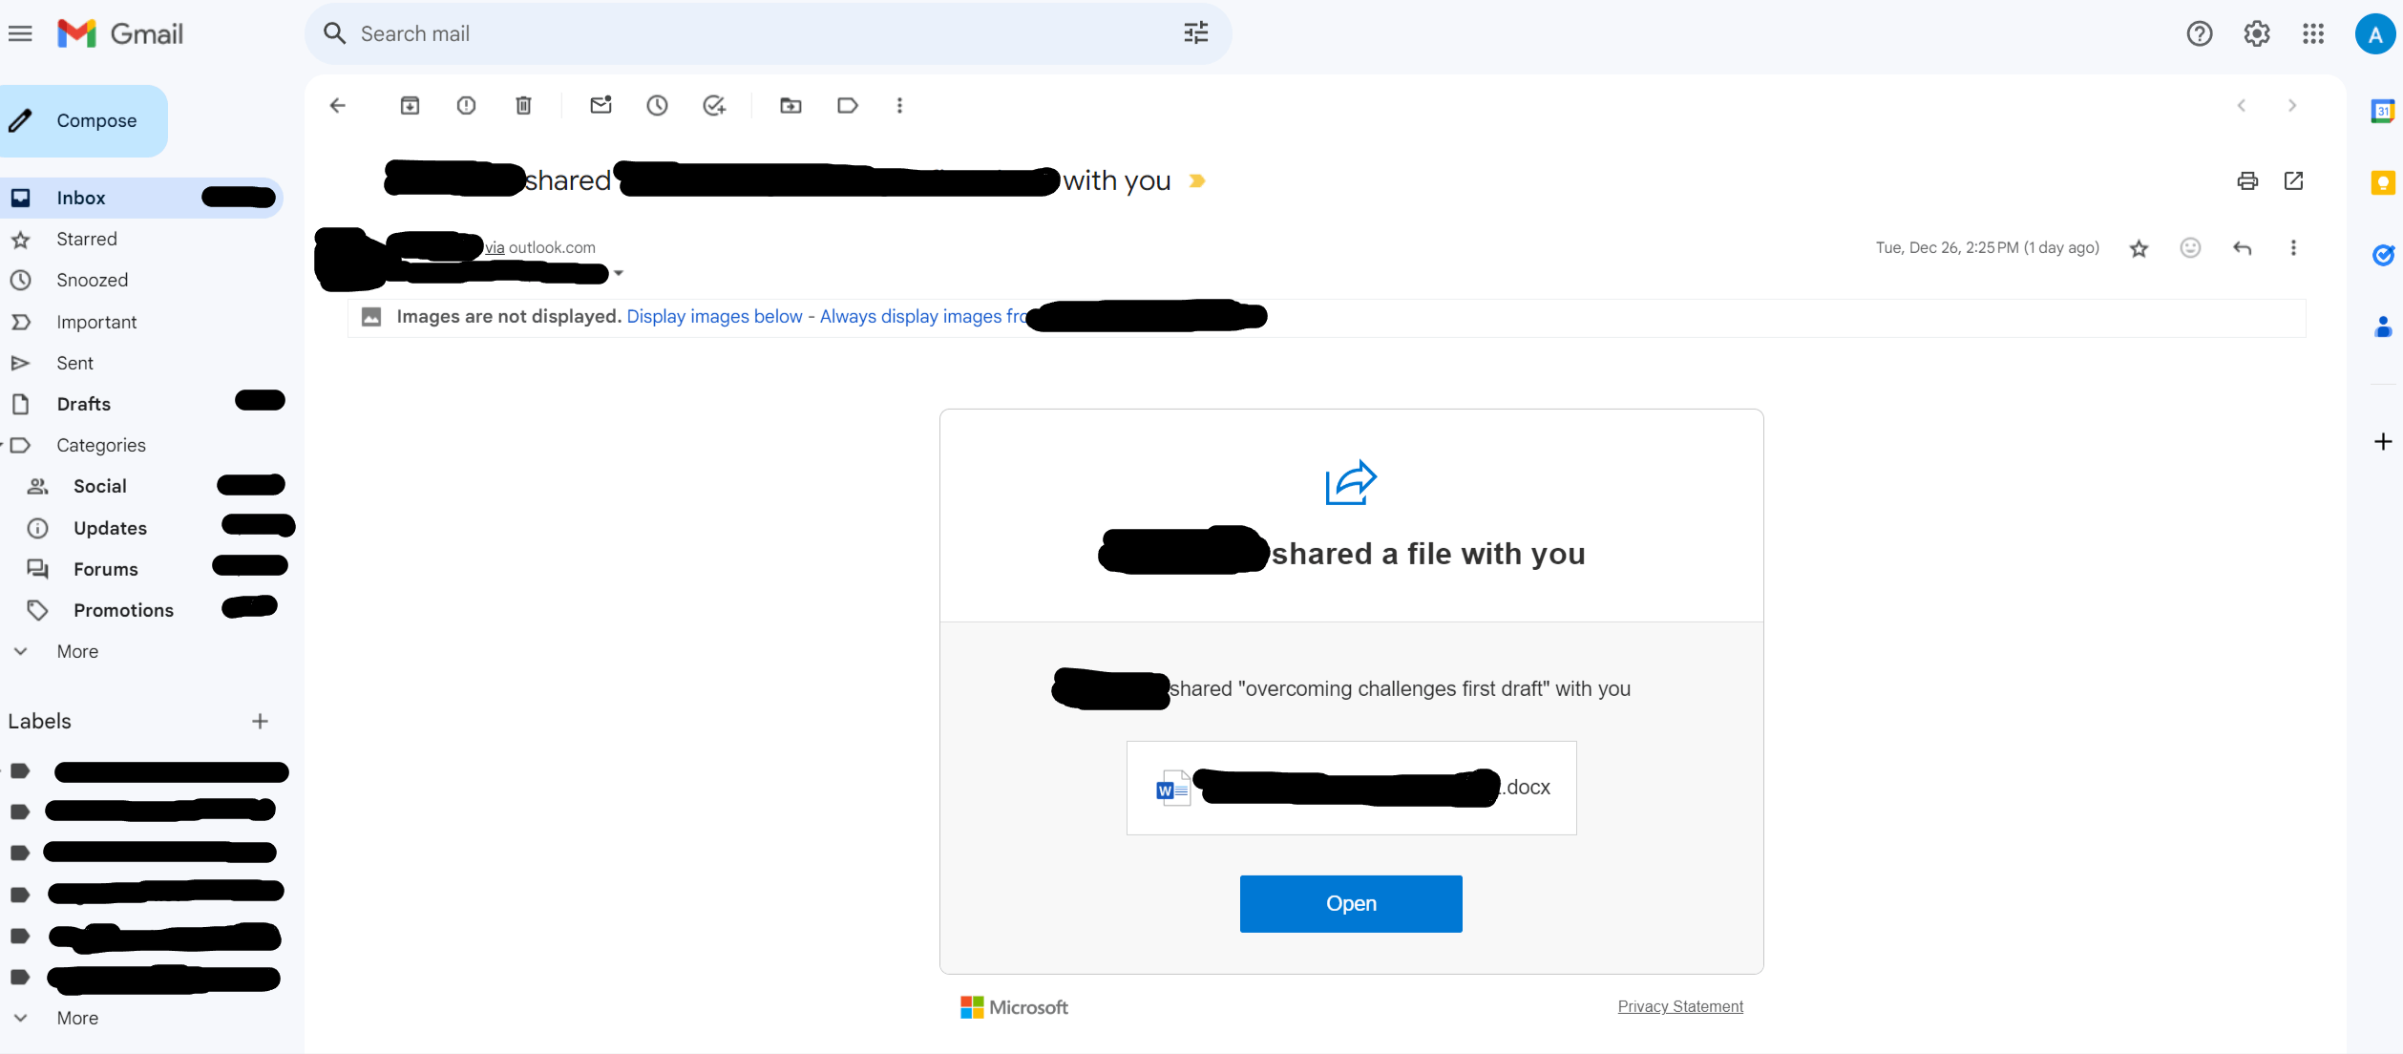Open Google Keep side panel

tap(2383, 183)
